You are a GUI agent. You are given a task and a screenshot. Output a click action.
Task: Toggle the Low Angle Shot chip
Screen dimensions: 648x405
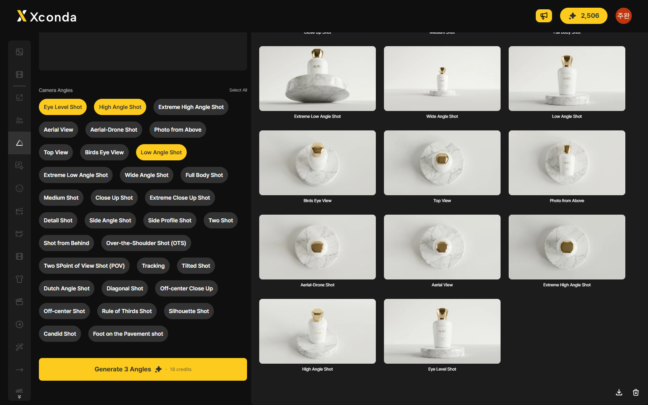tap(161, 152)
